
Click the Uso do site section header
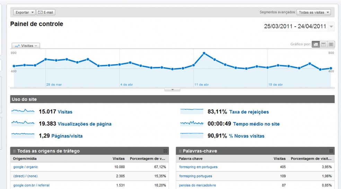172,99
